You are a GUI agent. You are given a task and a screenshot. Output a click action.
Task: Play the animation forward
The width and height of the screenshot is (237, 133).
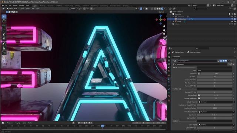coord(86,123)
